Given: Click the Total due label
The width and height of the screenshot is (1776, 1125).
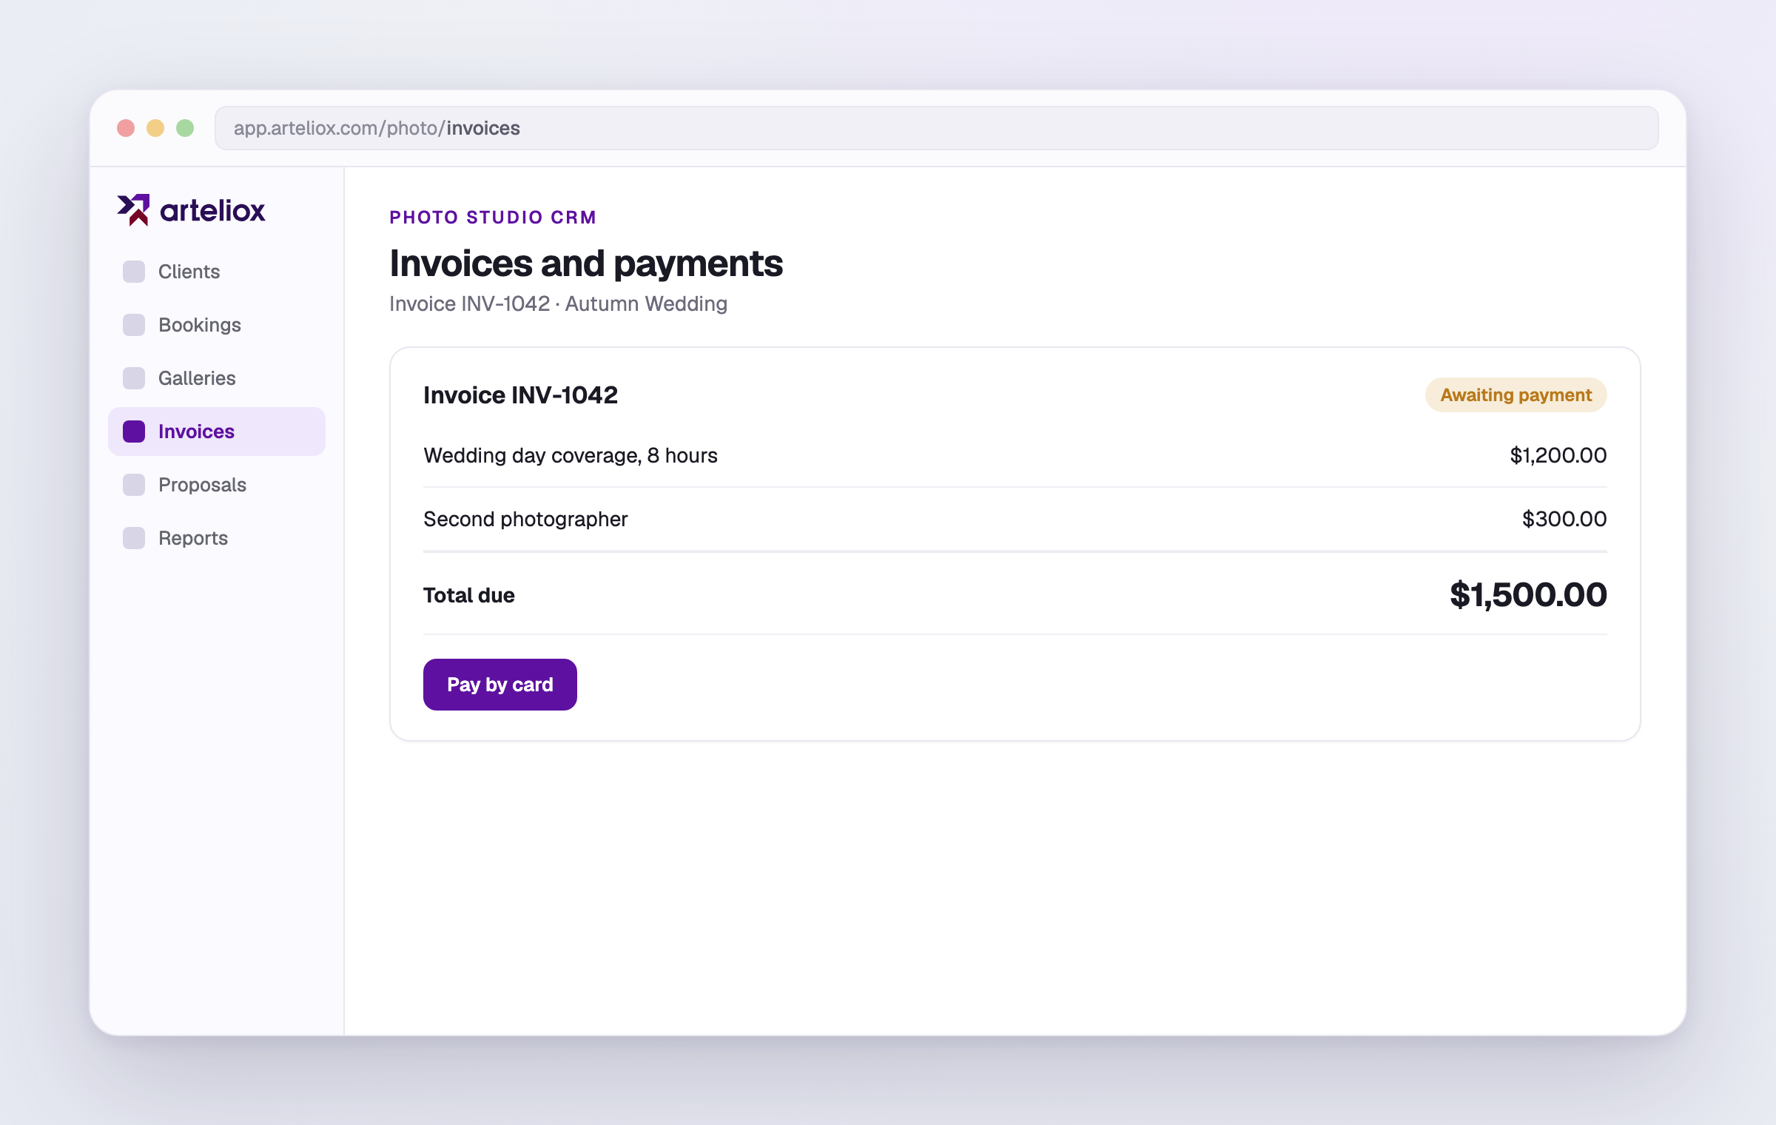Looking at the screenshot, I should tap(469, 595).
